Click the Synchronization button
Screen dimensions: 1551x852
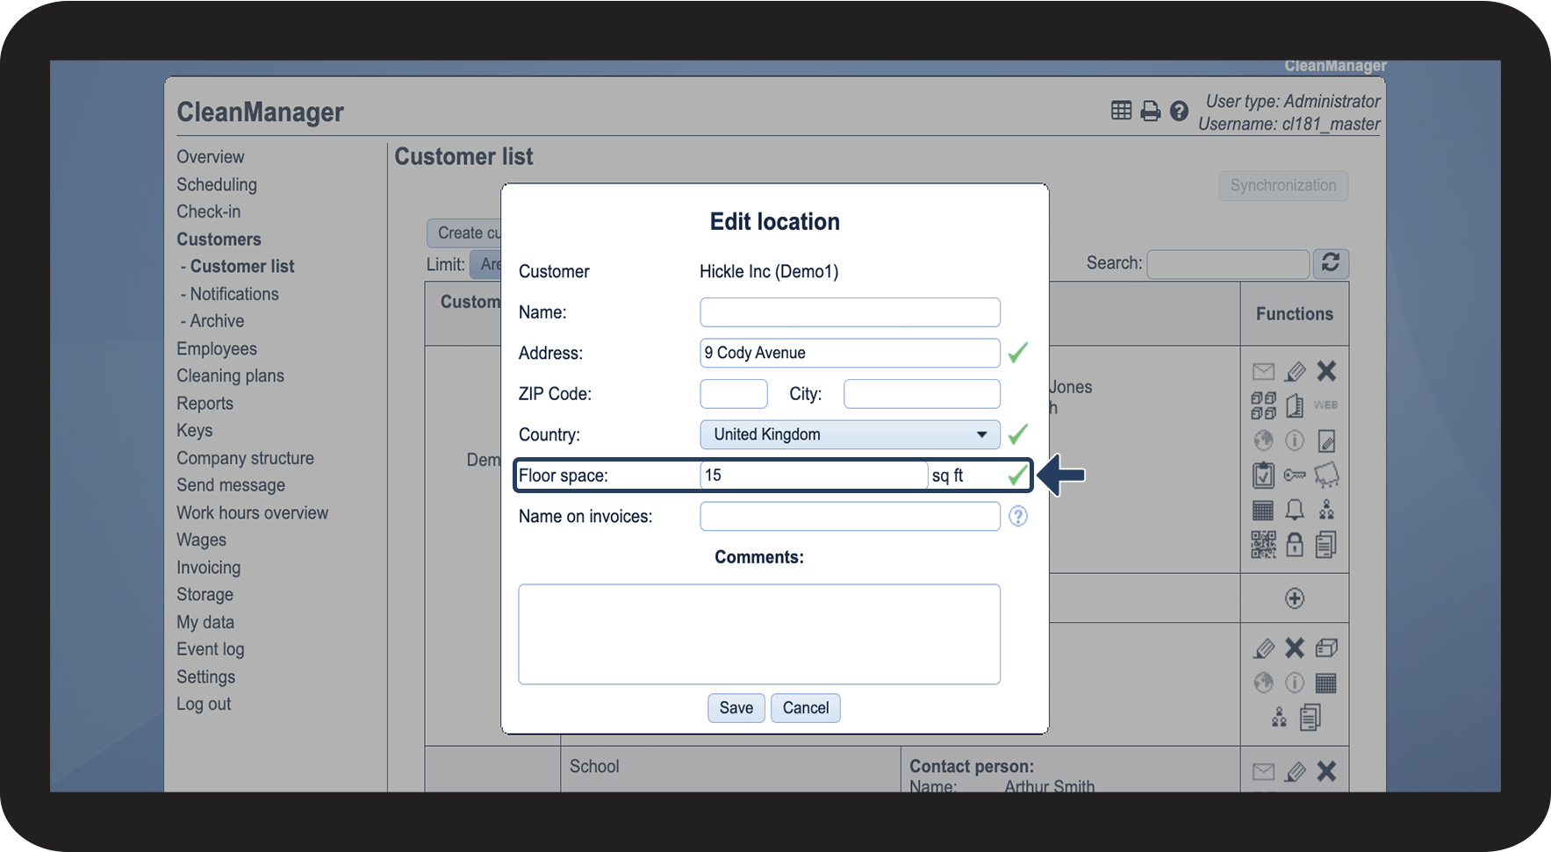pyautogui.click(x=1283, y=185)
